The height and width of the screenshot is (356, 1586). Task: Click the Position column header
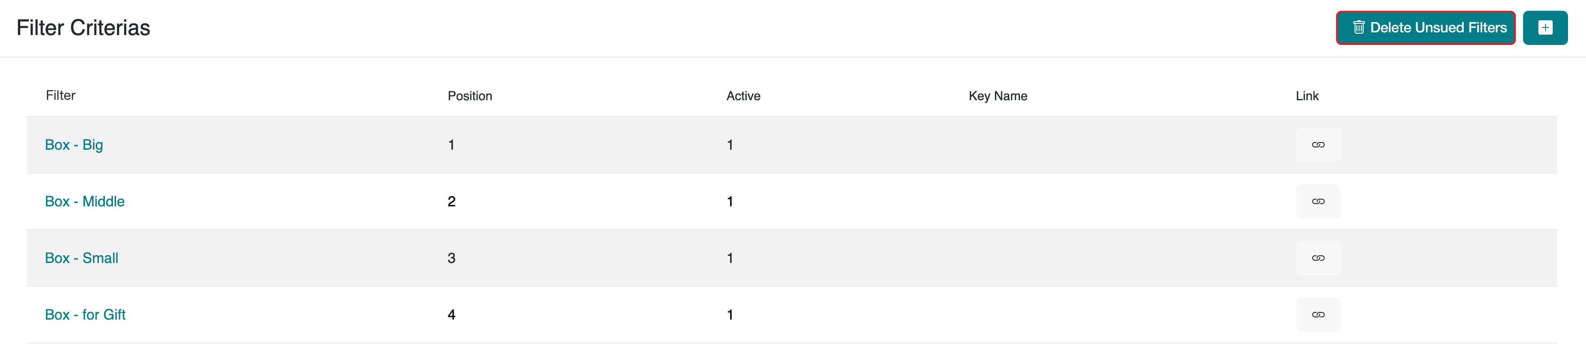coord(470,96)
